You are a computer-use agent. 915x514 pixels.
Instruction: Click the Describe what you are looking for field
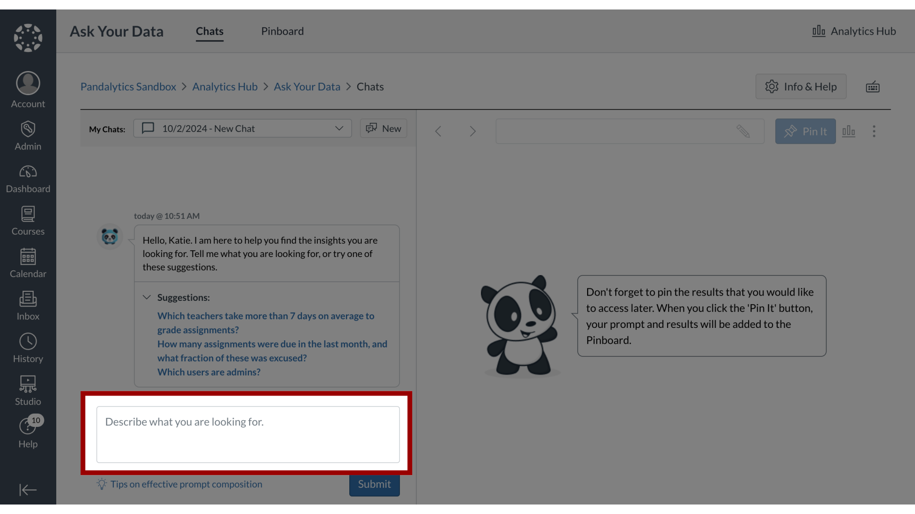tap(247, 434)
